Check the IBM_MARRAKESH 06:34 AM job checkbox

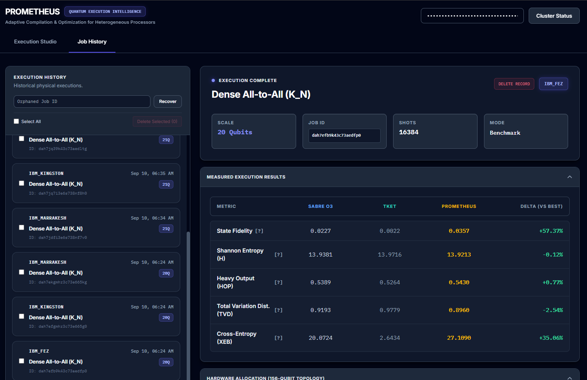click(x=22, y=228)
